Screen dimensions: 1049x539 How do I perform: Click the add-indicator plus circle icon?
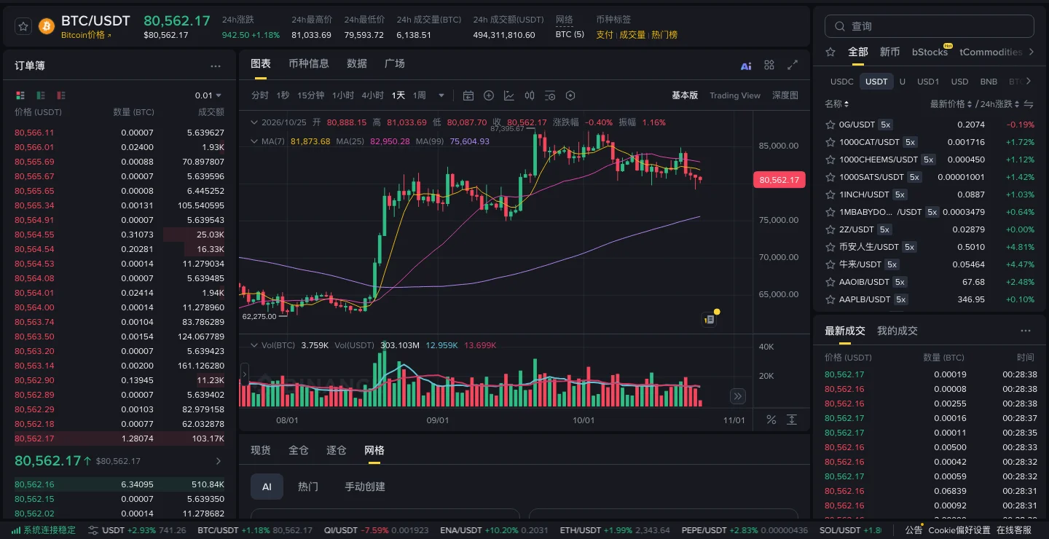[x=489, y=95]
